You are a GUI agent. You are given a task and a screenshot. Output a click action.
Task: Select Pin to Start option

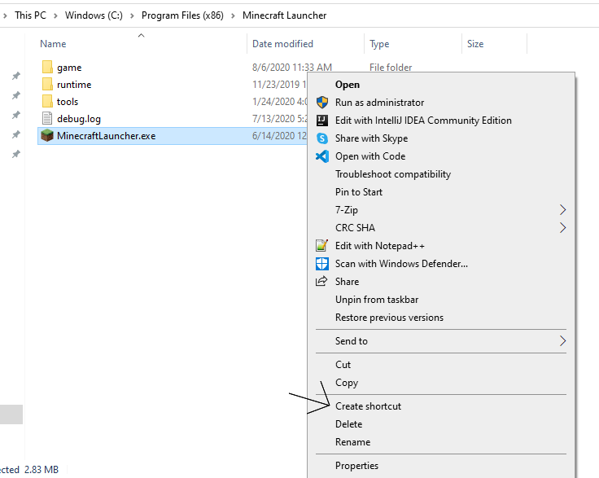(x=358, y=192)
